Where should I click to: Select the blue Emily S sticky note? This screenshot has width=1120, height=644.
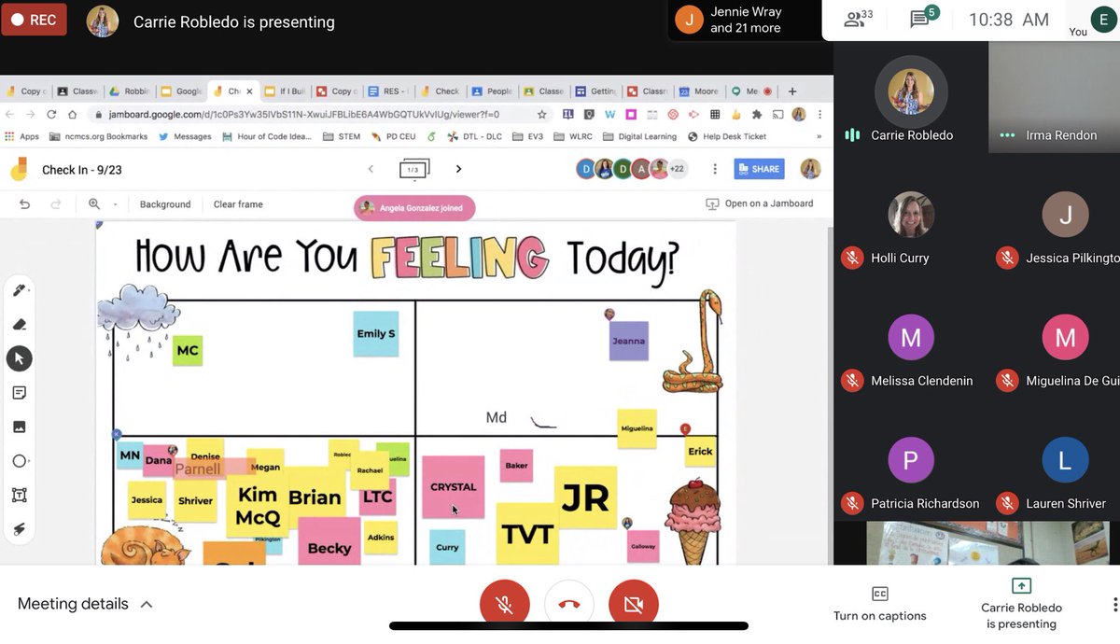pyautogui.click(x=375, y=334)
